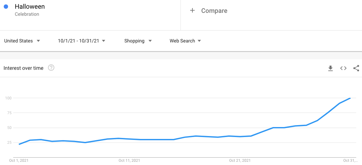362x165 pixels.
Task: Click the blue Halloween color dot
Action: click(x=6, y=7)
